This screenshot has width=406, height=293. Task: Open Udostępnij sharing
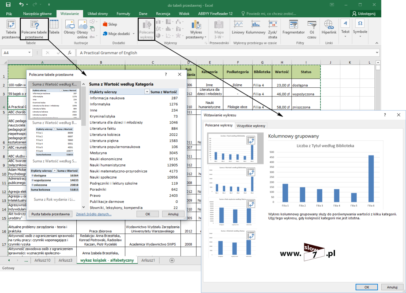364,14
